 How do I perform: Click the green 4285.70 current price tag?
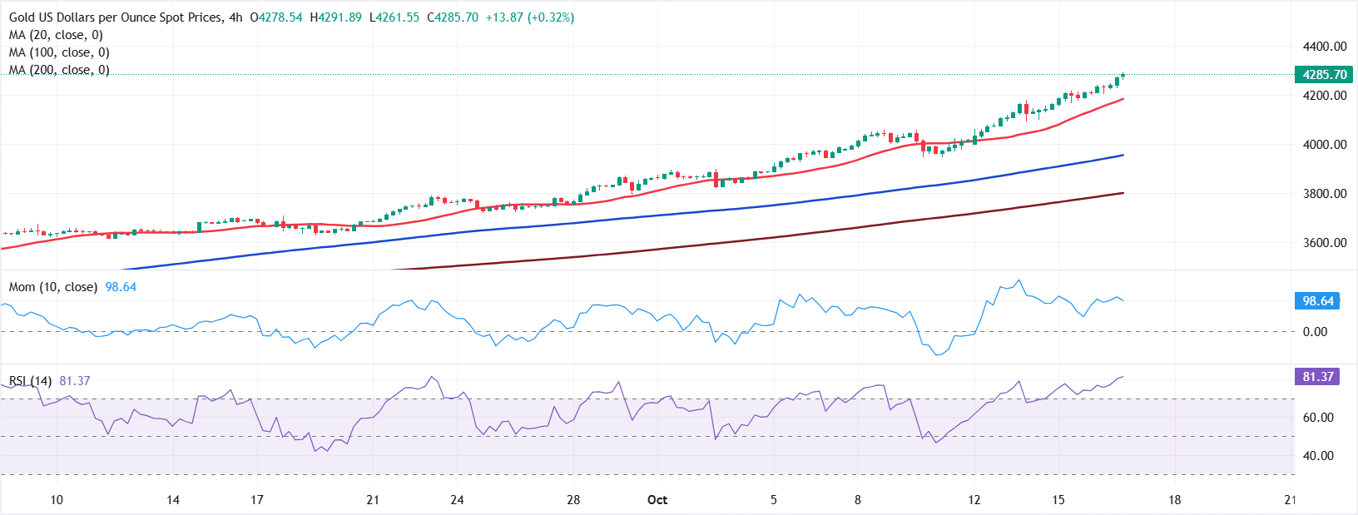pyautogui.click(x=1324, y=75)
